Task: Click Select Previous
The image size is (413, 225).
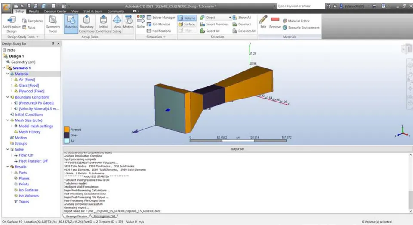Action: pos(214,24)
